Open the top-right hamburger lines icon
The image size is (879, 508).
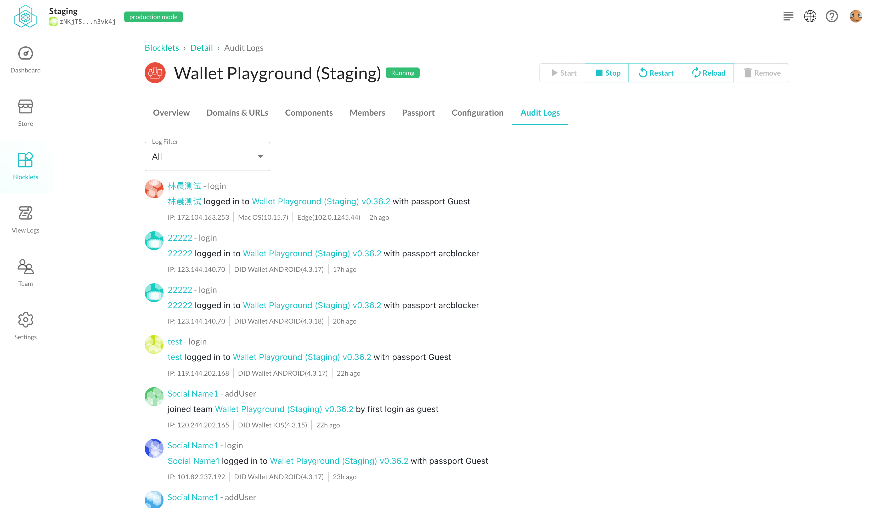[788, 16]
